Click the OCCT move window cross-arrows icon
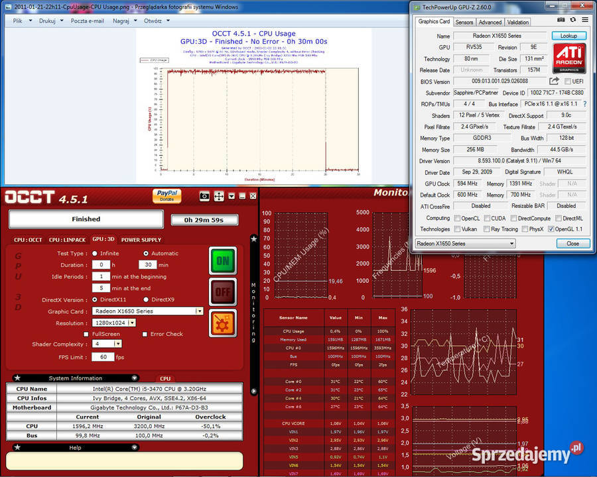 [219, 196]
